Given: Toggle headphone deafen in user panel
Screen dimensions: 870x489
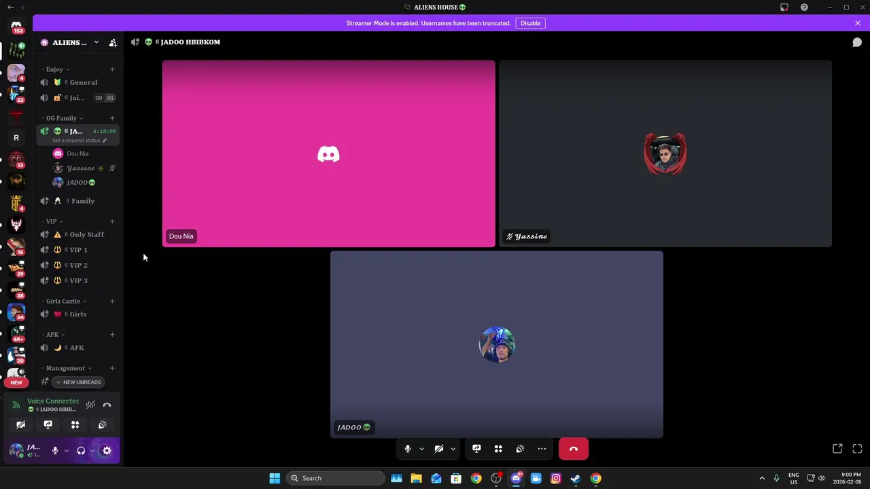Looking at the screenshot, I should point(81,450).
